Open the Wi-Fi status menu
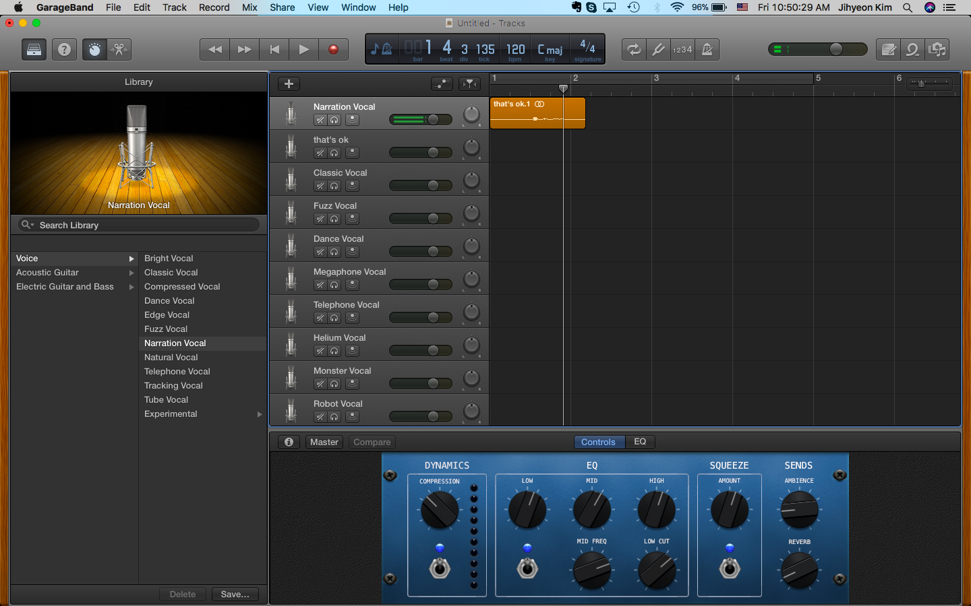Viewport: 971px width, 606px height. (676, 7)
